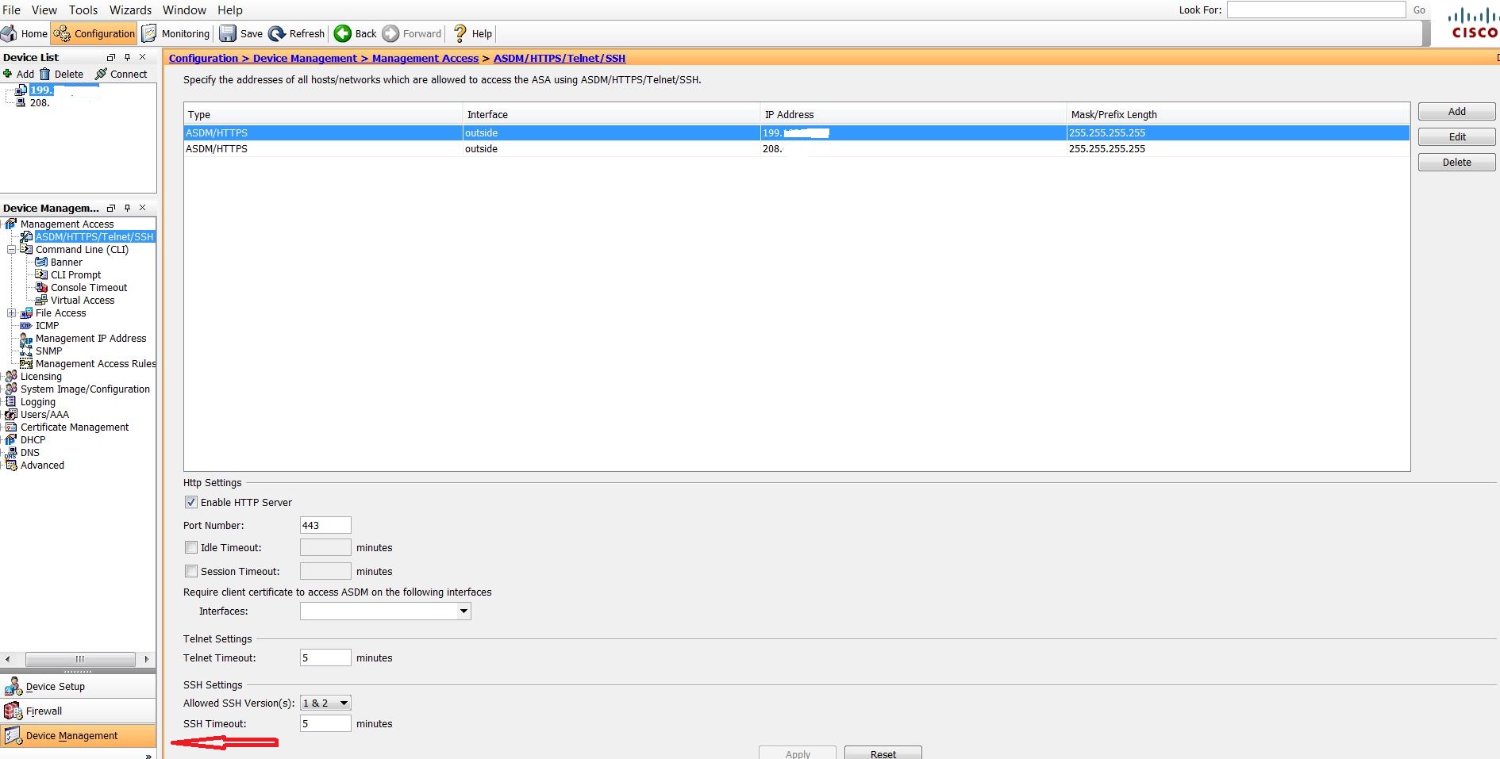The height and width of the screenshot is (759, 1500).
Task: Click the Connect plug icon in Device List
Action: pyautogui.click(x=102, y=74)
